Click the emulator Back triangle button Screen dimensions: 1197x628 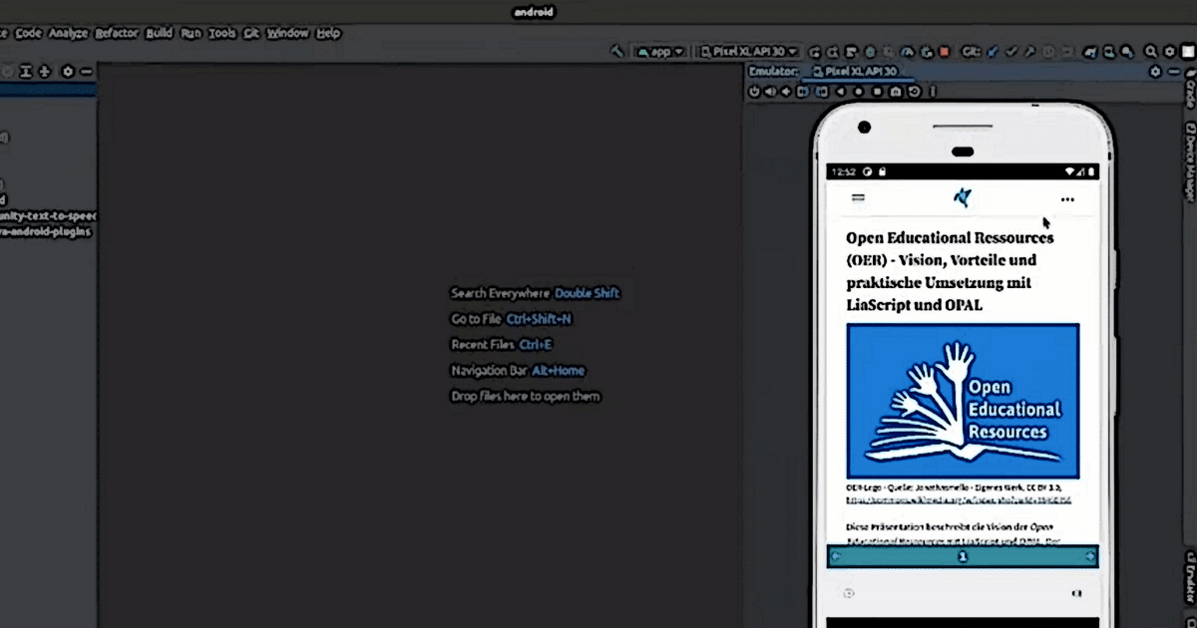pyautogui.click(x=841, y=92)
